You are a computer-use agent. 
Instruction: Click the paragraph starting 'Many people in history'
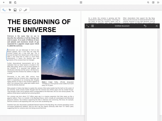click(x=40, y=91)
